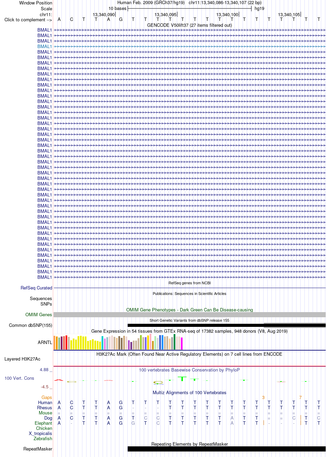The image size is (326, 457).
Task: Select the X_tropicalis species row label
Action: 40,433
